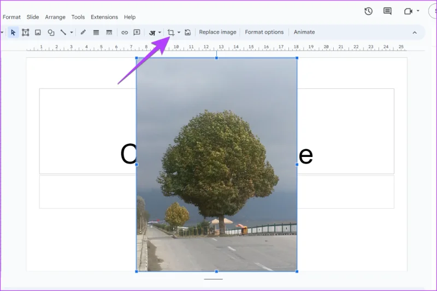Expand the line tool dropdown arrow

(x=72, y=33)
